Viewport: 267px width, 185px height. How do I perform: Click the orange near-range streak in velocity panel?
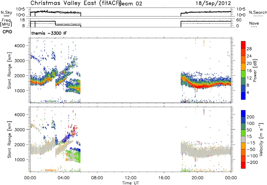click(x=51, y=170)
